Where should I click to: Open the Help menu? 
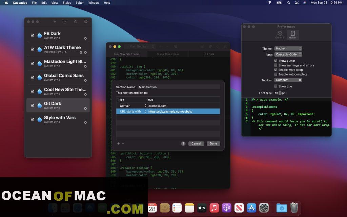pyautogui.click(x=107, y=3)
